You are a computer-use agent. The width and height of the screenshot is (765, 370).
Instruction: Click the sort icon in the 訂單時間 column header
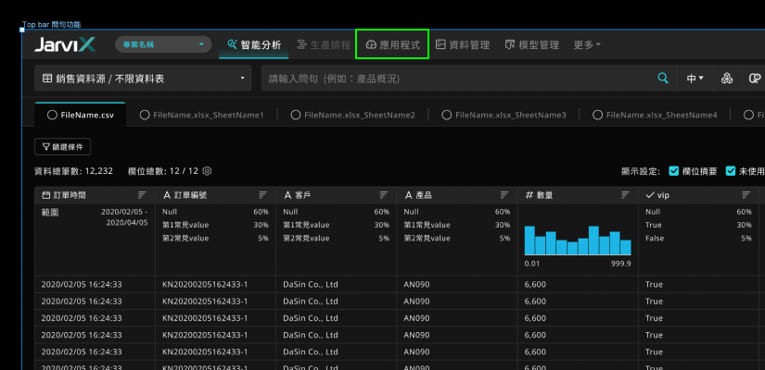click(x=142, y=195)
